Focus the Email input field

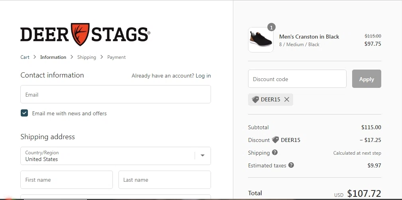pos(116,94)
